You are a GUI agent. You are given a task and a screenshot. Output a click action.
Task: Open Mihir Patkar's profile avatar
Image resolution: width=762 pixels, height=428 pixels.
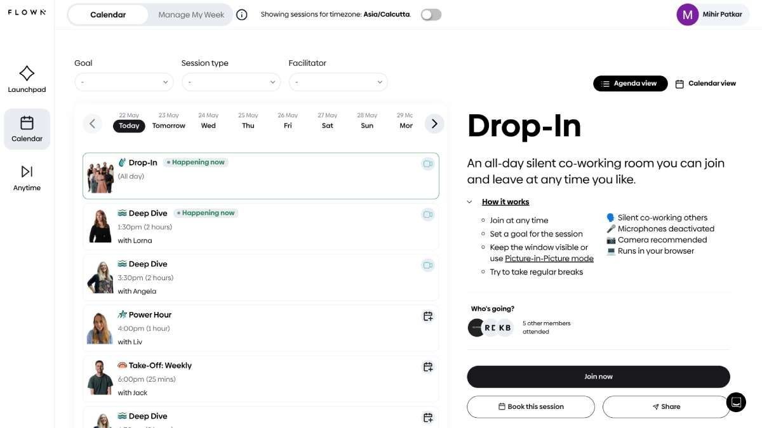click(688, 15)
